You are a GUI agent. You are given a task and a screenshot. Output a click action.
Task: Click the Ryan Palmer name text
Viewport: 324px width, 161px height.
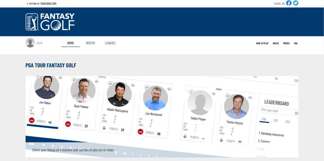[x=81, y=106]
